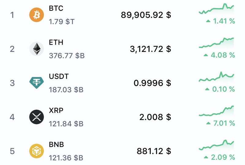Click the black XRP logo icon
The image size is (245, 165).
37,117
